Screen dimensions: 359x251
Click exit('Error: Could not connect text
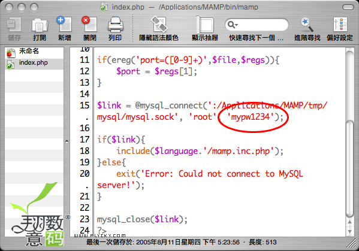[x=210, y=174]
